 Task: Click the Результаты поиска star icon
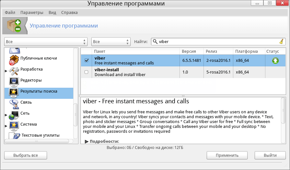(x=14, y=93)
